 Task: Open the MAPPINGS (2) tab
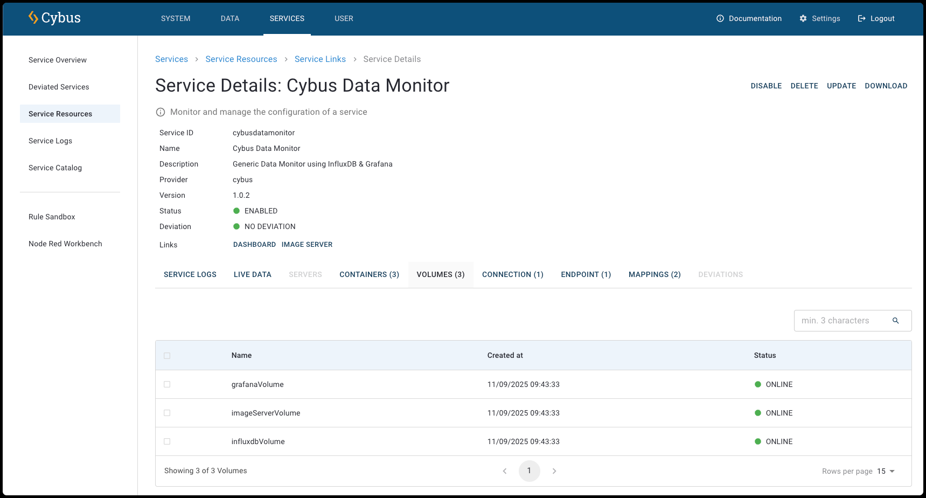pos(655,274)
